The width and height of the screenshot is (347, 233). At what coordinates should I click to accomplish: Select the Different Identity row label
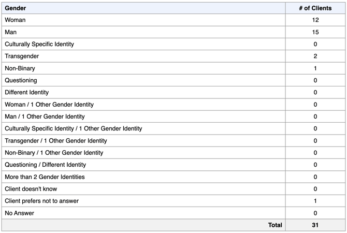pos(27,92)
